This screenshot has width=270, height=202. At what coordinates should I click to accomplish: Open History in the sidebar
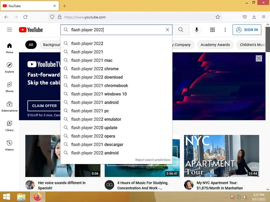(9, 145)
